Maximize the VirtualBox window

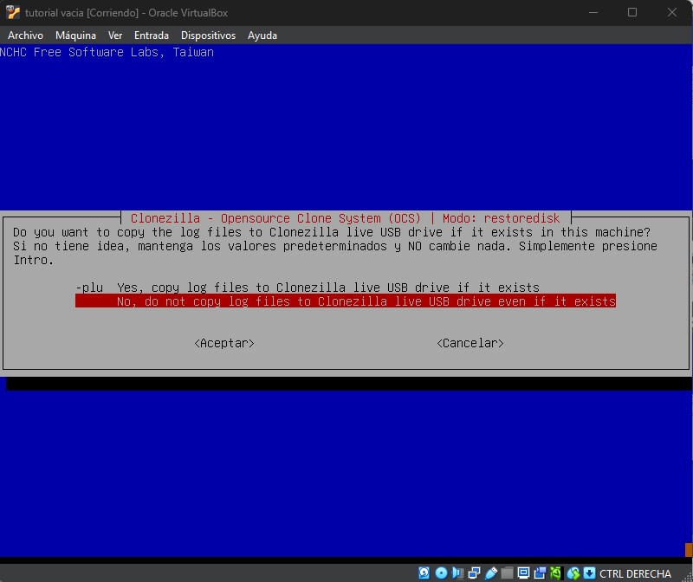pyautogui.click(x=632, y=12)
